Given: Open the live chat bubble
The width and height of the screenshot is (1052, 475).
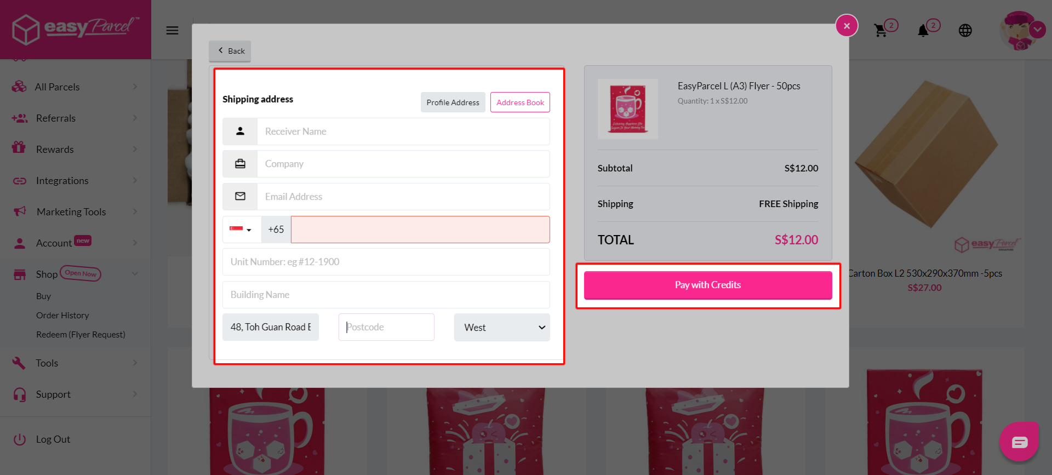Looking at the screenshot, I should 1019,441.
